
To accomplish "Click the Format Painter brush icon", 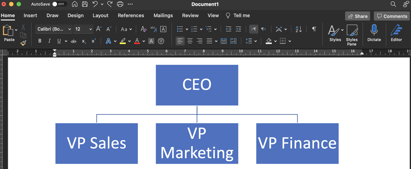I will 23,43.
